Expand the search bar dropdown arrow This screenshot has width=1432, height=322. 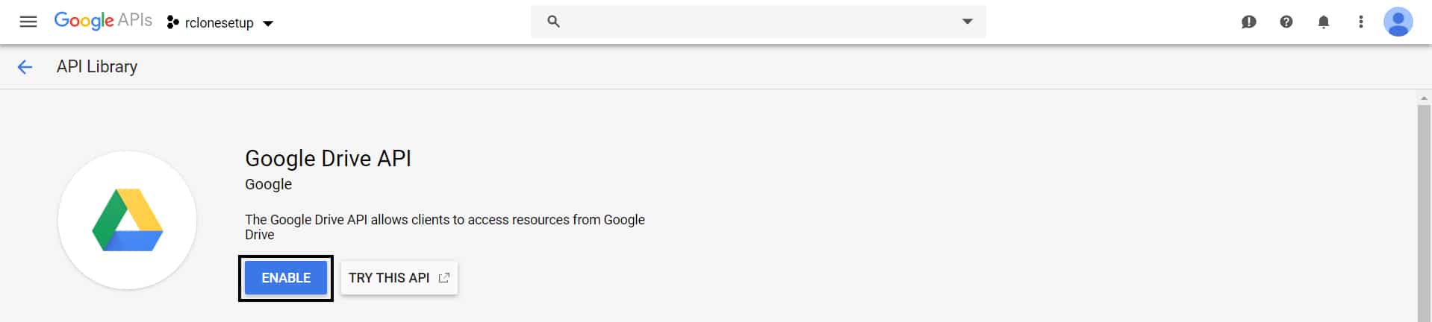pyautogui.click(x=968, y=21)
